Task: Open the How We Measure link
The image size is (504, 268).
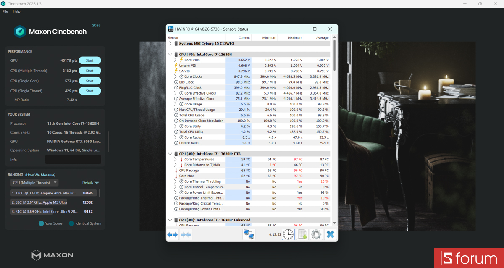Action: (40, 175)
